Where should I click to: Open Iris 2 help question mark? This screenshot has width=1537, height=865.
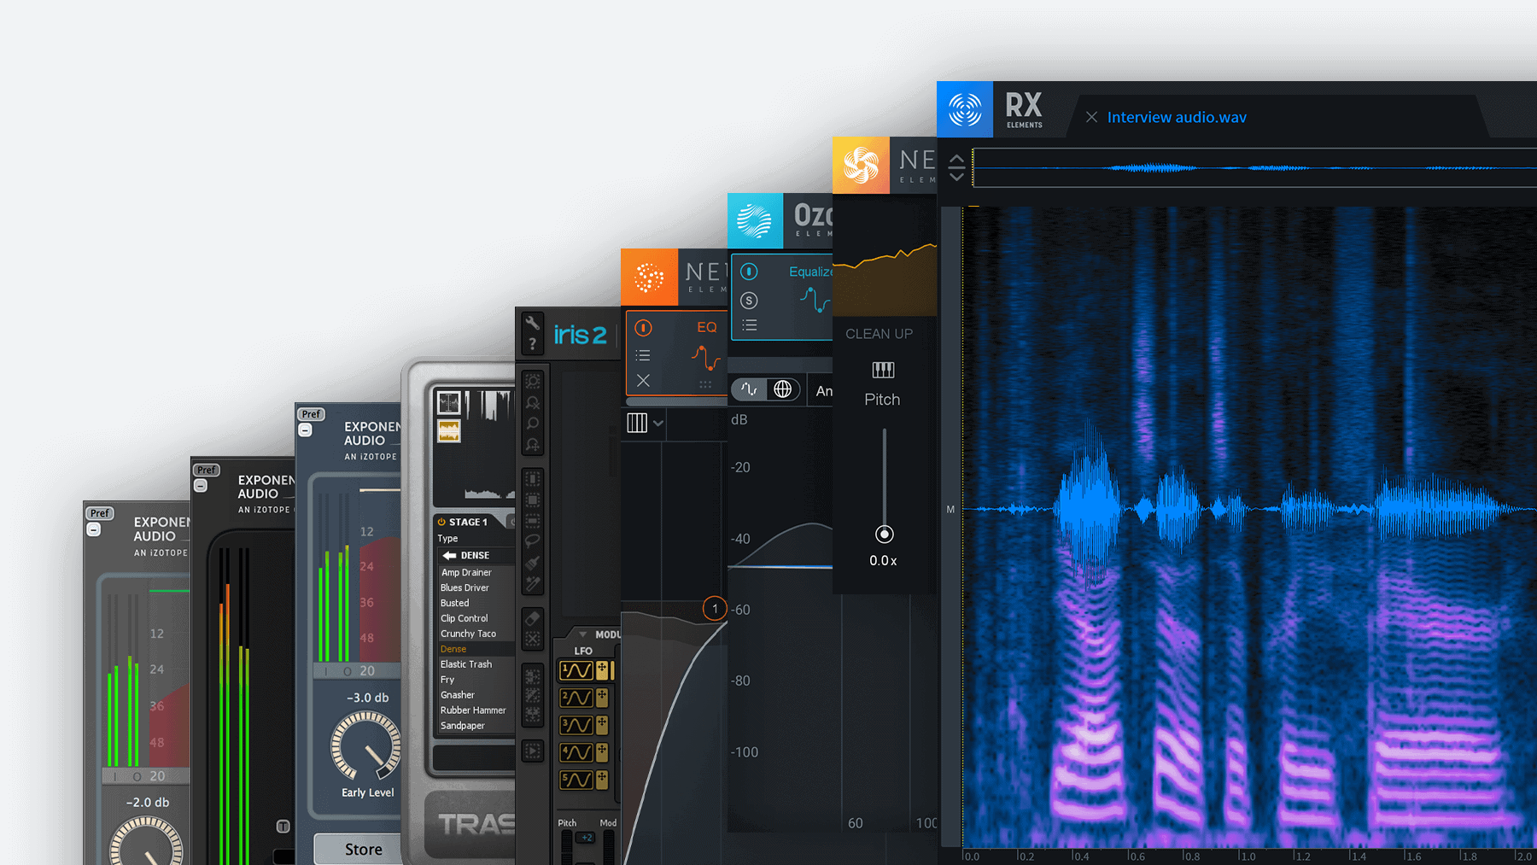[x=532, y=343]
